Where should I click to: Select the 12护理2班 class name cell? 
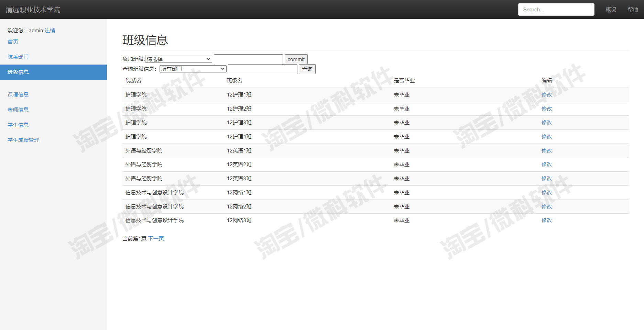pyautogui.click(x=239, y=109)
